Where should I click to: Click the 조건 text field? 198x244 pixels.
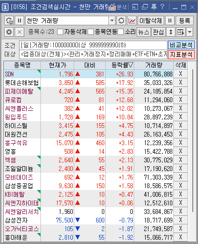tap(93, 45)
